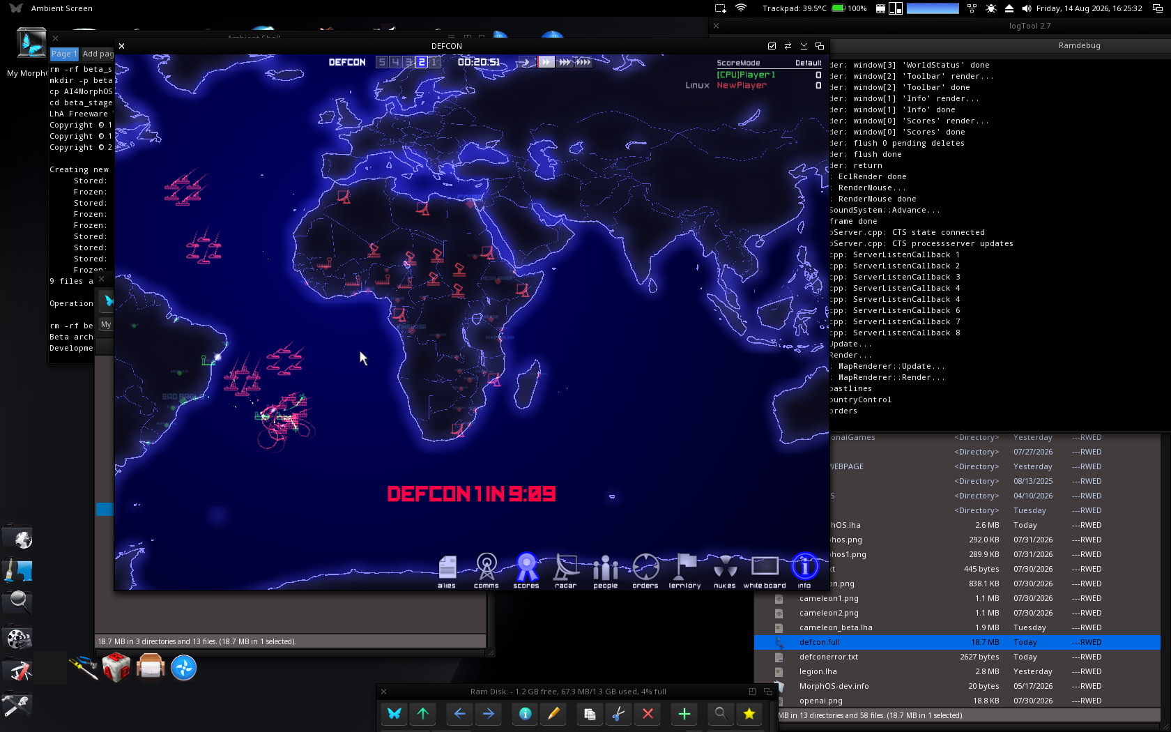1171x732 pixels.
Task: Select the quadruple-arrow fastest game speed
Action: pyautogui.click(x=583, y=62)
